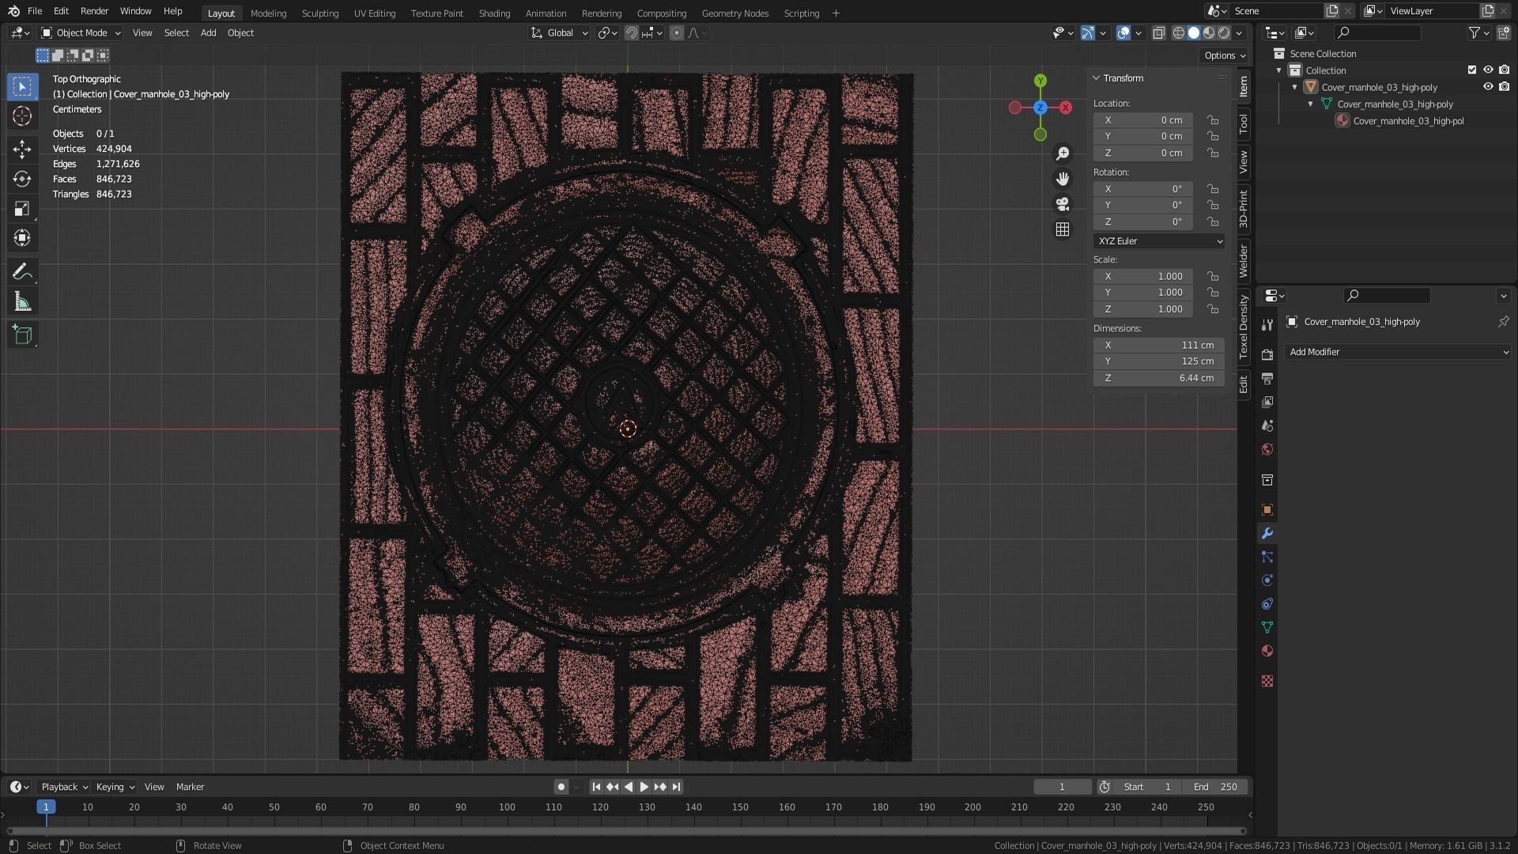Screen dimensions: 1518x854
Task: Open the 3D-Print sidebar tab
Action: pyautogui.click(x=1244, y=209)
